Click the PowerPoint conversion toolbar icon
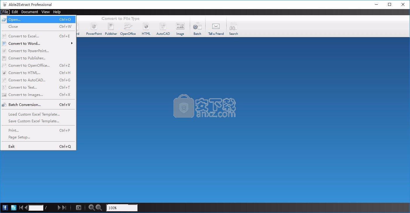The height and width of the screenshot is (213, 410). pyautogui.click(x=94, y=27)
